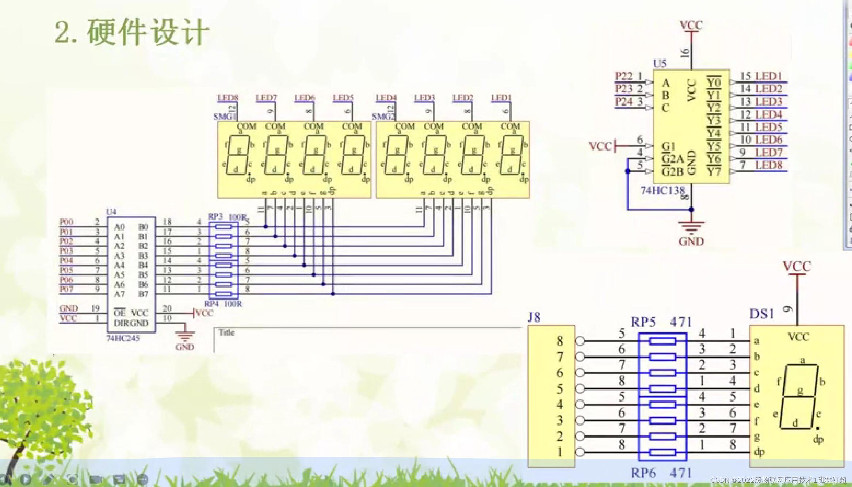The width and height of the screenshot is (852, 487).
Task: Open the more options ellipsis icon
Action: [142, 479]
